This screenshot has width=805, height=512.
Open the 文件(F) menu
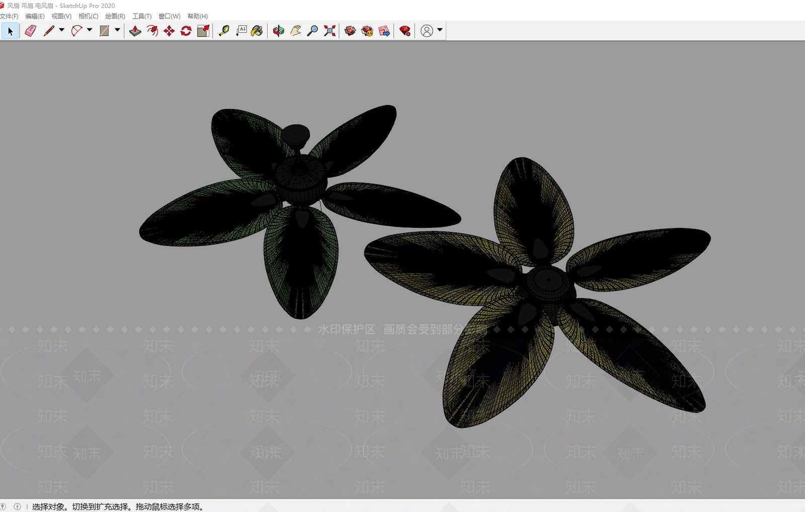(x=9, y=16)
